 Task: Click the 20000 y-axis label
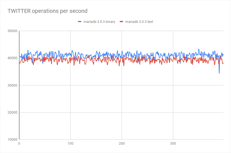[x=12, y=113]
